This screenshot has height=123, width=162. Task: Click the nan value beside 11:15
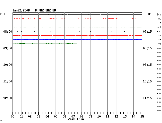point(159,98)
